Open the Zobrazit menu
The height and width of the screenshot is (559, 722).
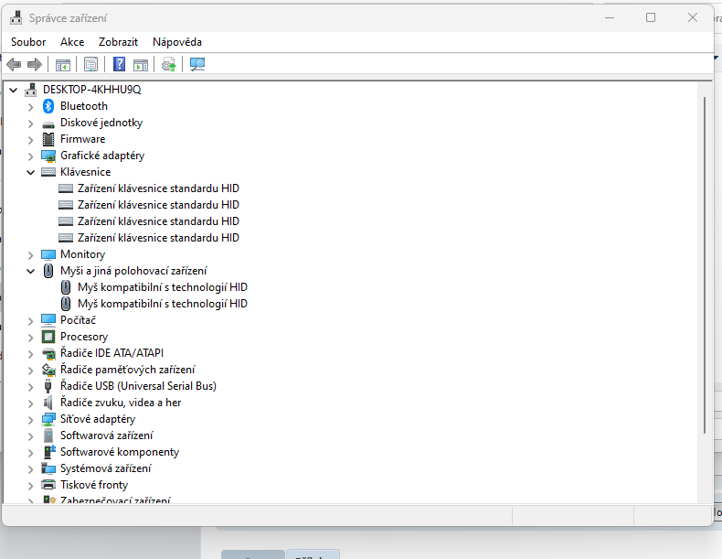click(118, 42)
